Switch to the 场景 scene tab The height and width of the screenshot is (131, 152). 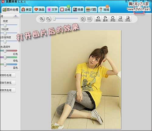pyautogui.click(x=78, y=10)
